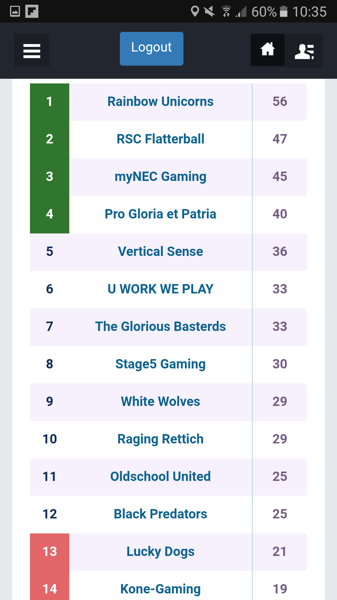Tap the Flipboard notification icon
Image resolution: width=337 pixels, height=600 pixels.
[x=32, y=11]
